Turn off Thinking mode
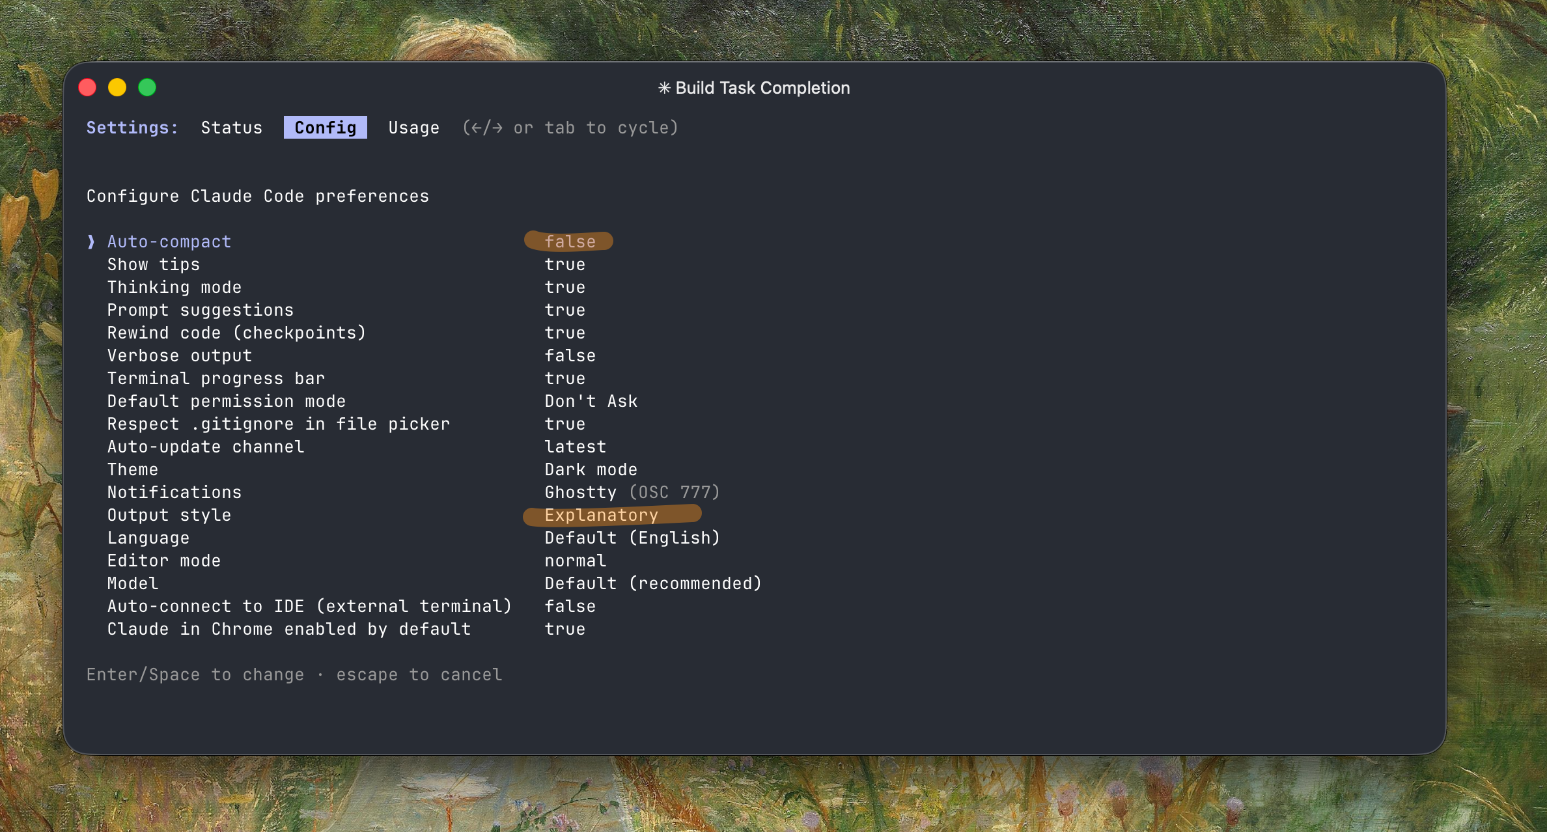This screenshot has width=1547, height=832. (x=174, y=286)
